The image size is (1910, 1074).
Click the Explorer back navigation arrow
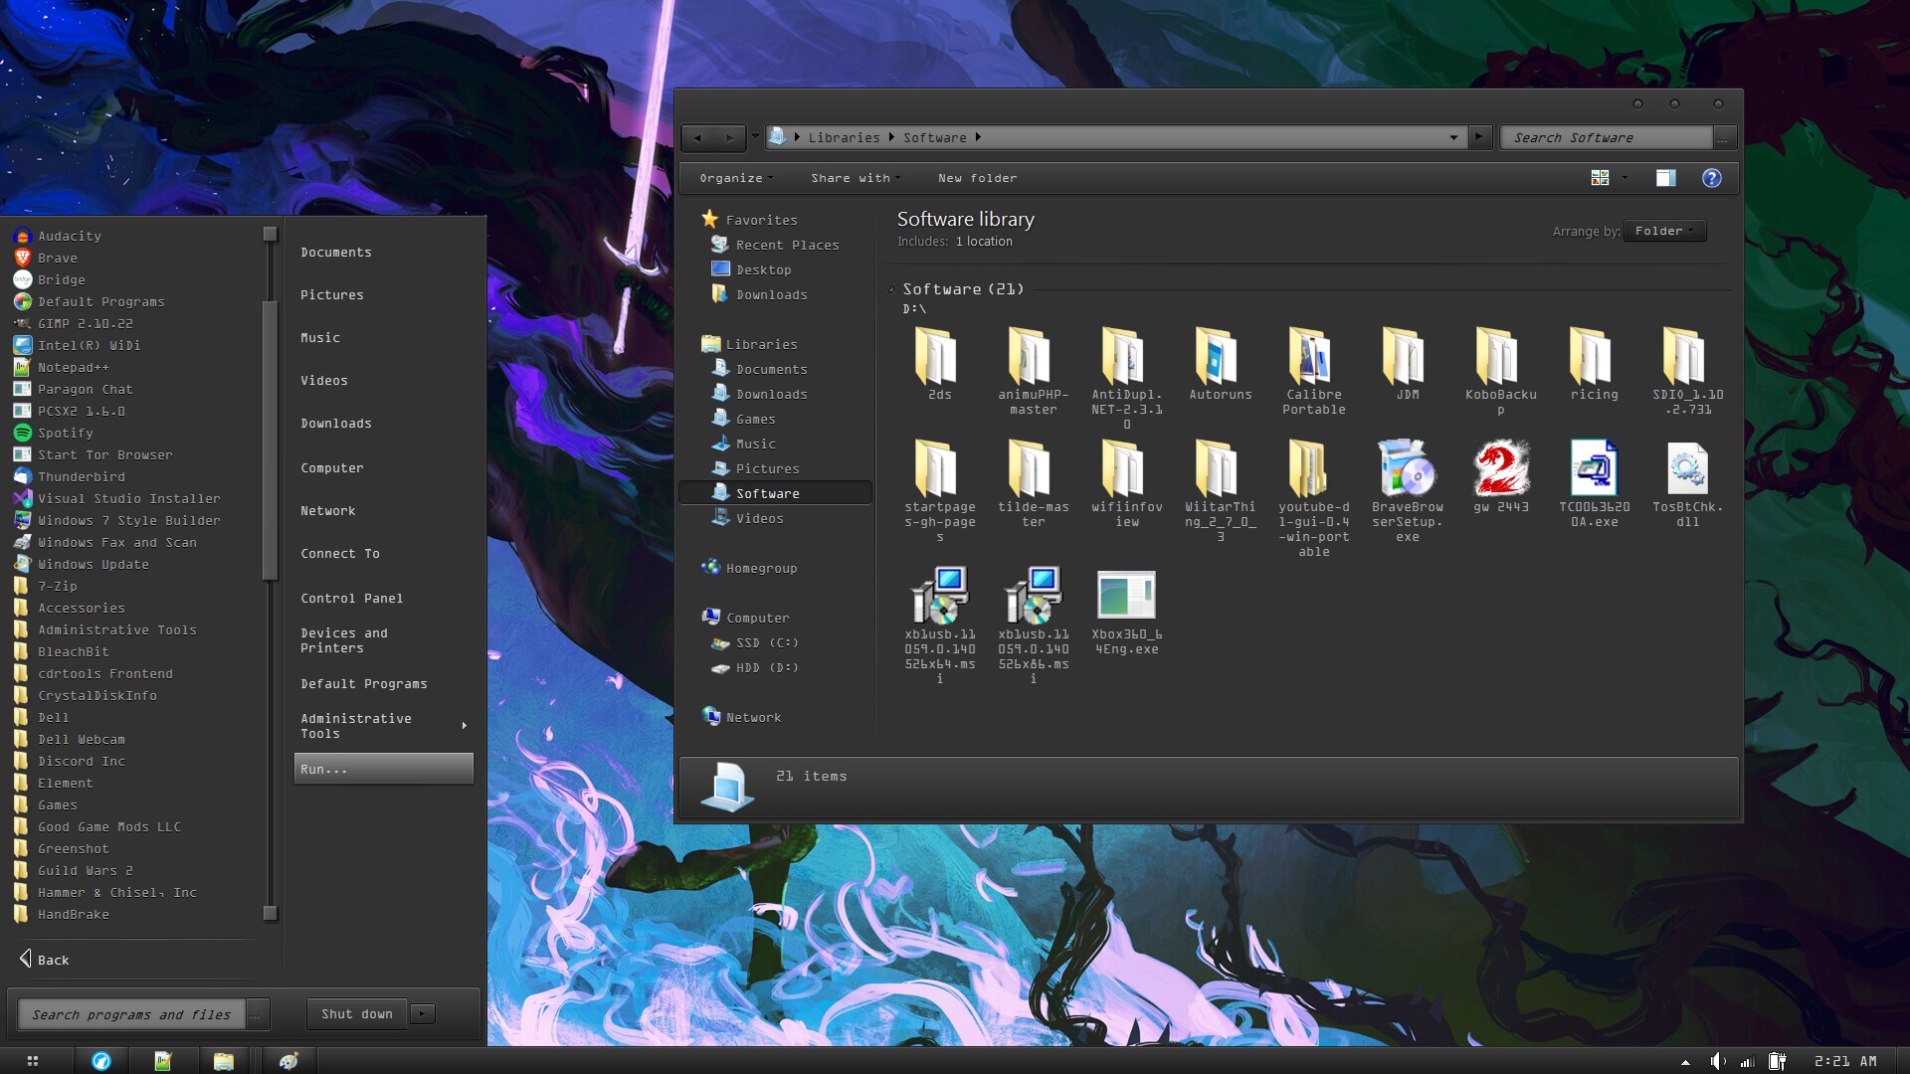coord(697,137)
